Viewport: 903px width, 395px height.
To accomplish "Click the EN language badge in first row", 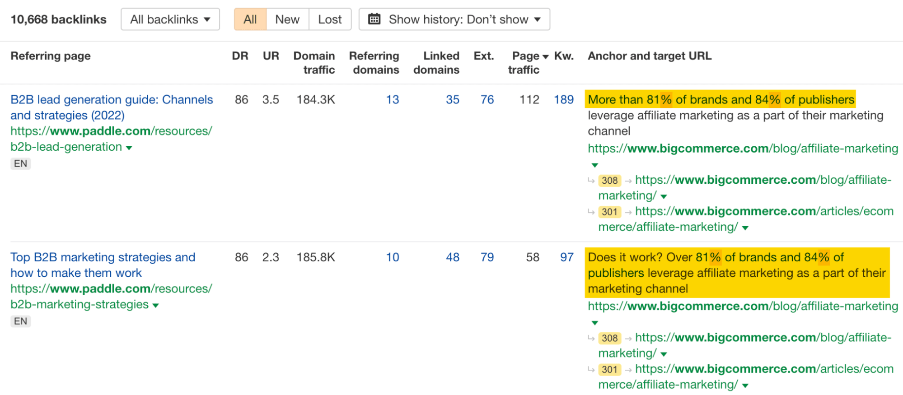I will tap(20, 163).
